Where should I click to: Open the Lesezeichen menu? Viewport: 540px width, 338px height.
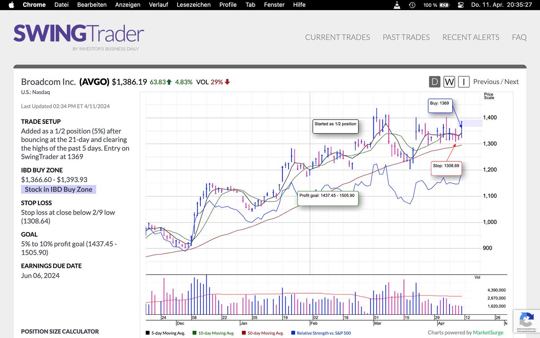point(193,5)
